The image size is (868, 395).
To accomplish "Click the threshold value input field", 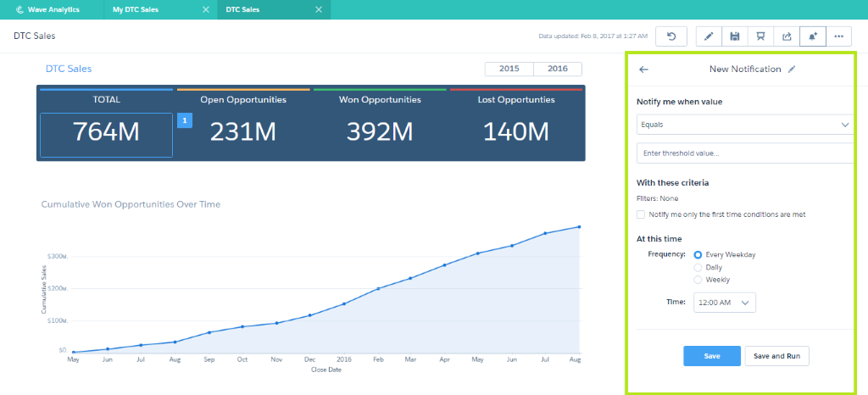I will 745,153.
